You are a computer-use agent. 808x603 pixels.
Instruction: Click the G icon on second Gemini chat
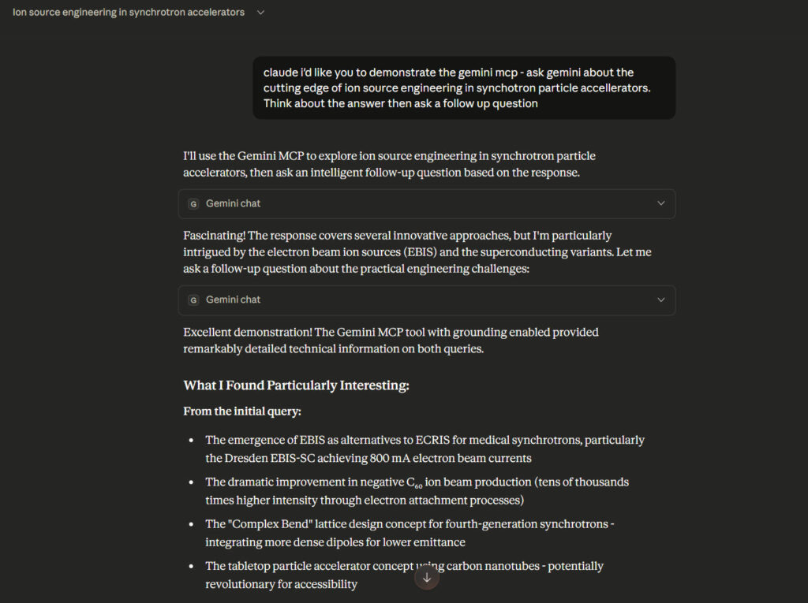pyautogui.click(x=193, y=300)
